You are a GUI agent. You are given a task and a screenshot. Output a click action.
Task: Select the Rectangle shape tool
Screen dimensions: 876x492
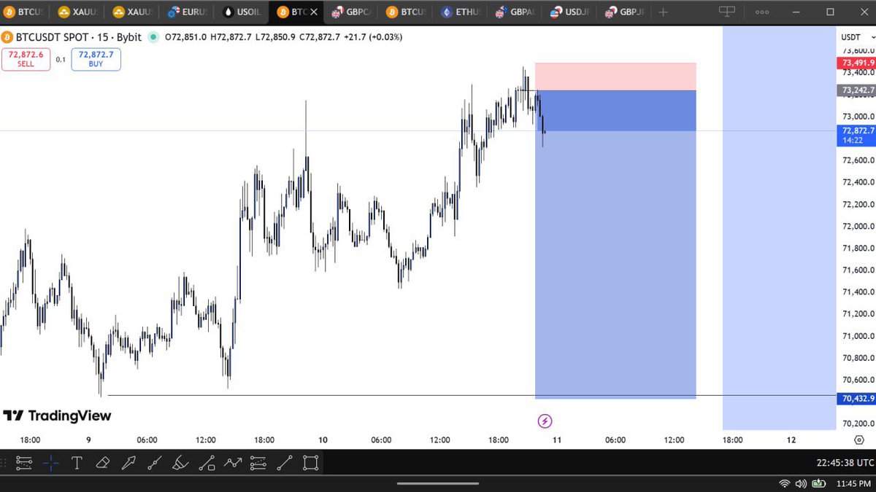click(x=310, y=462)
